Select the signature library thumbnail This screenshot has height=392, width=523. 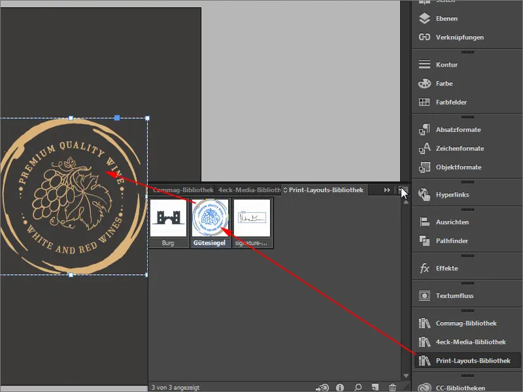point(252,218)
